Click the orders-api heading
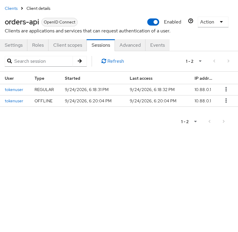 (22, 22)
